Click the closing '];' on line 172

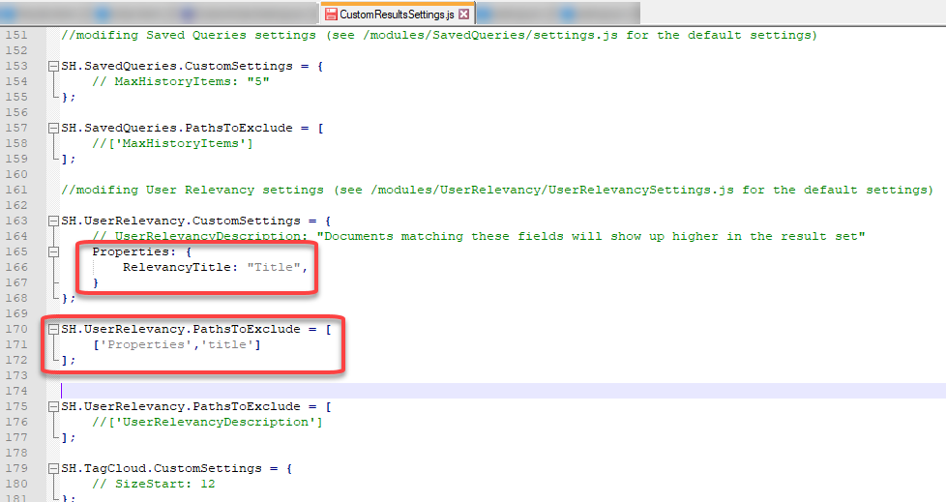click(x=68, y=360)
